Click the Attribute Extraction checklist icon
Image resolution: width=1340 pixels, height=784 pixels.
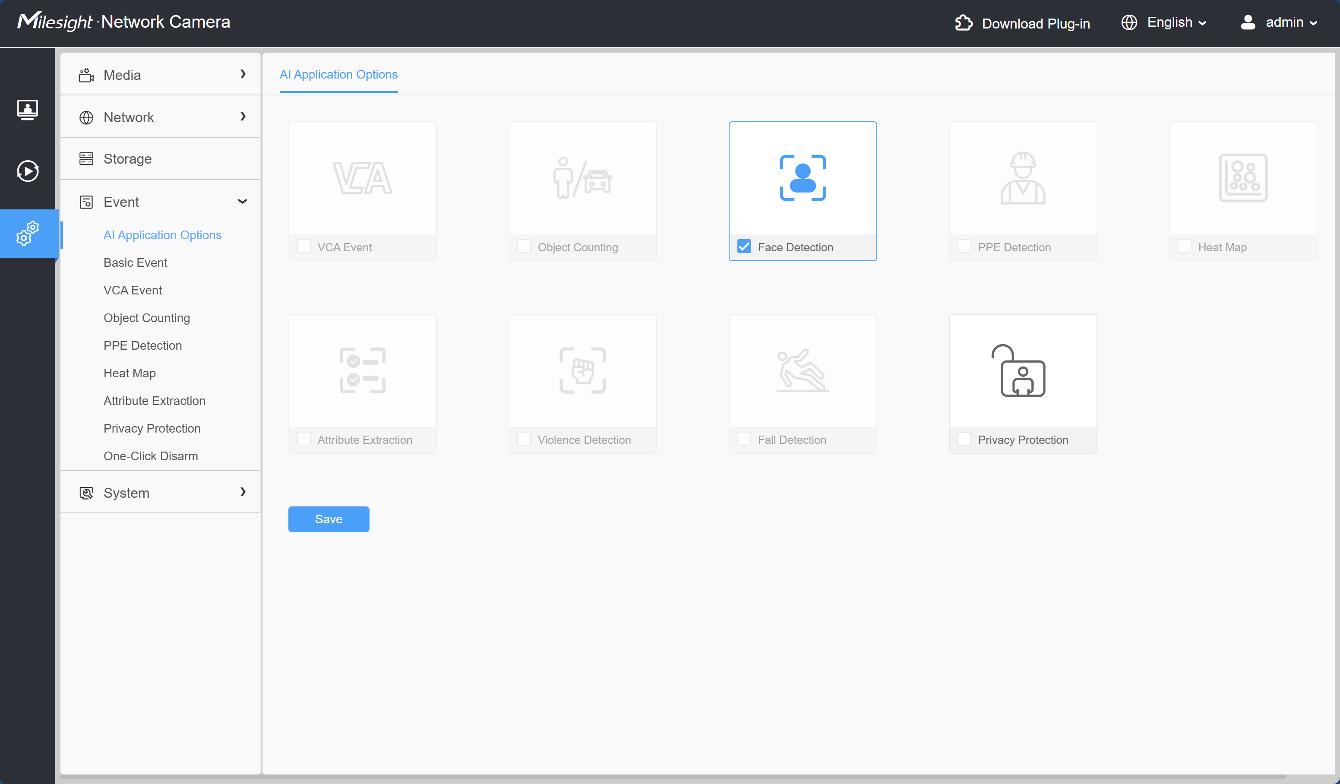(362, 371)
